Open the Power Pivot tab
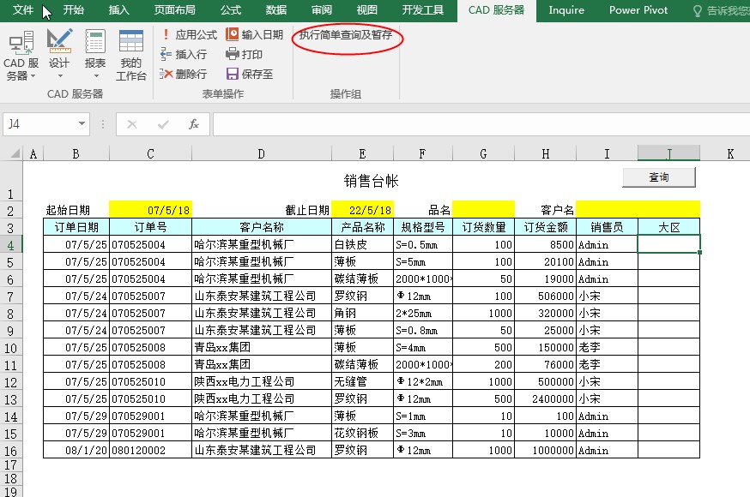 [x=638, y=10]
